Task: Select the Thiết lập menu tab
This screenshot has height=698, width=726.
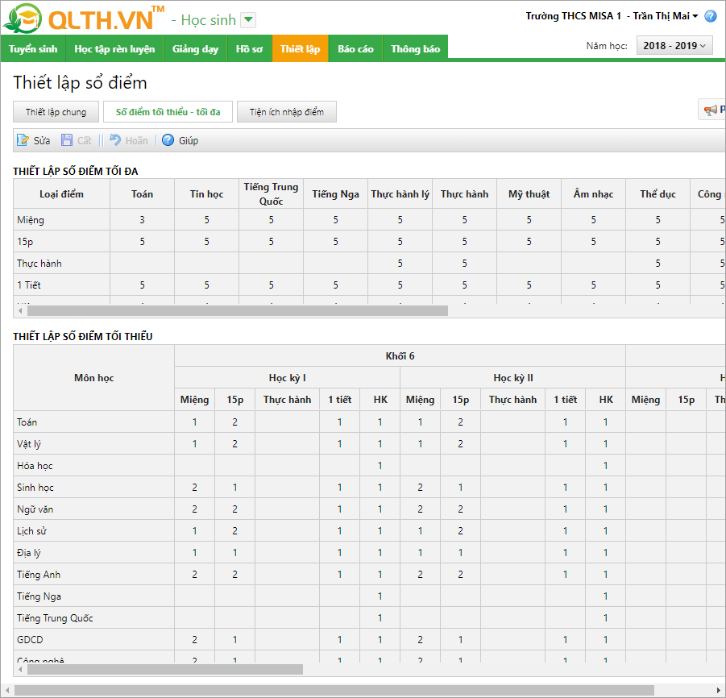Action: (x=300, y=48)
